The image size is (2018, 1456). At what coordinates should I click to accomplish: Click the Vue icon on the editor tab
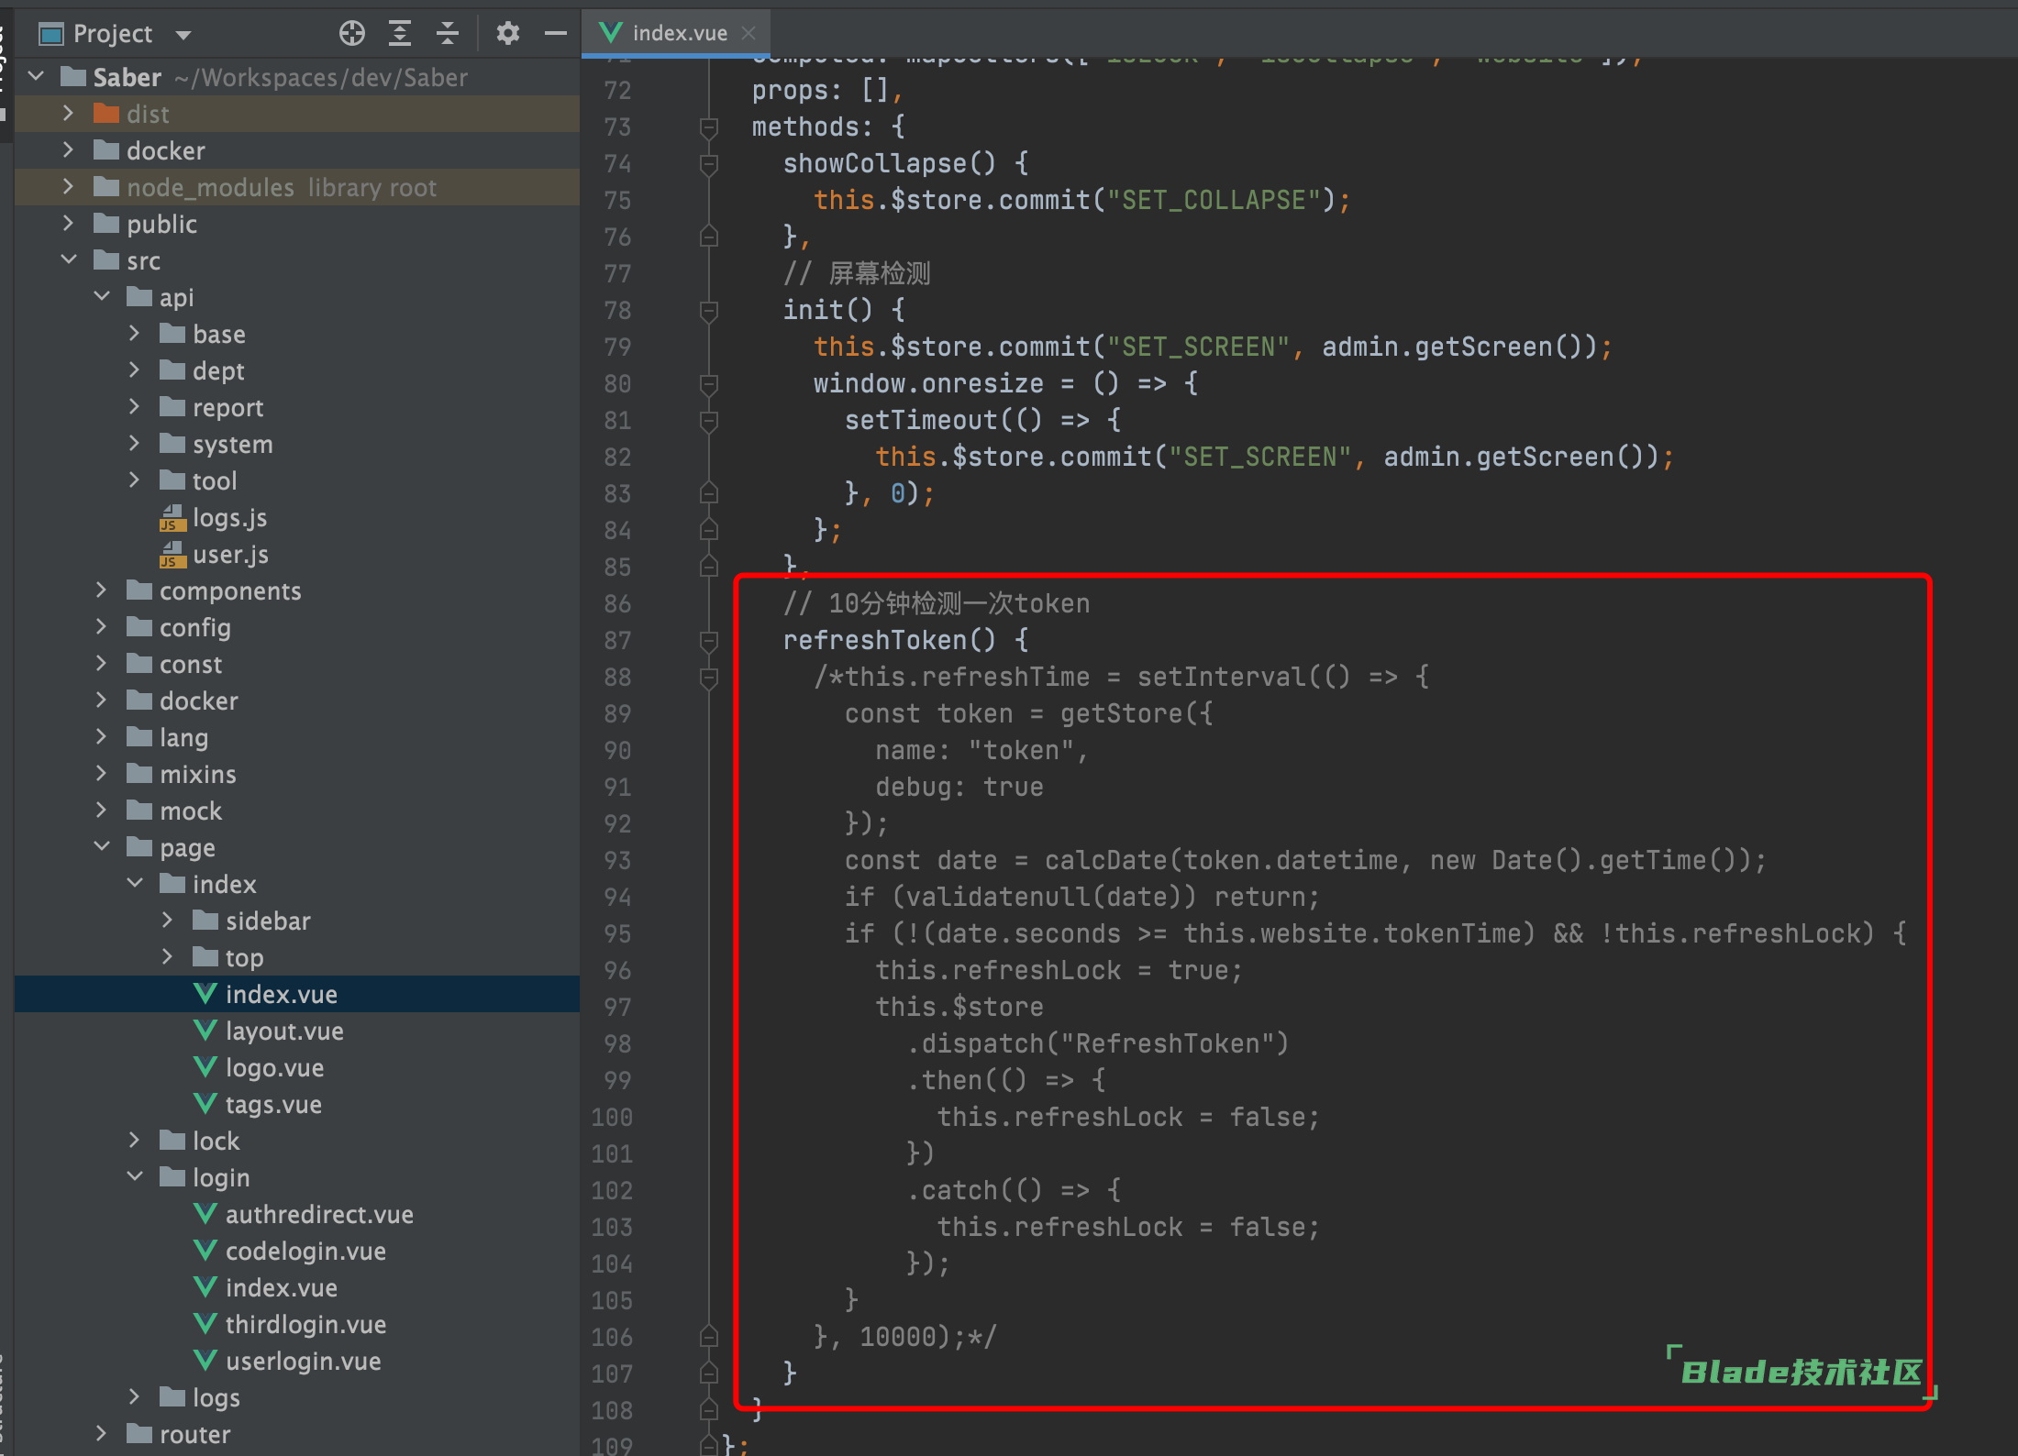[610, 33]
